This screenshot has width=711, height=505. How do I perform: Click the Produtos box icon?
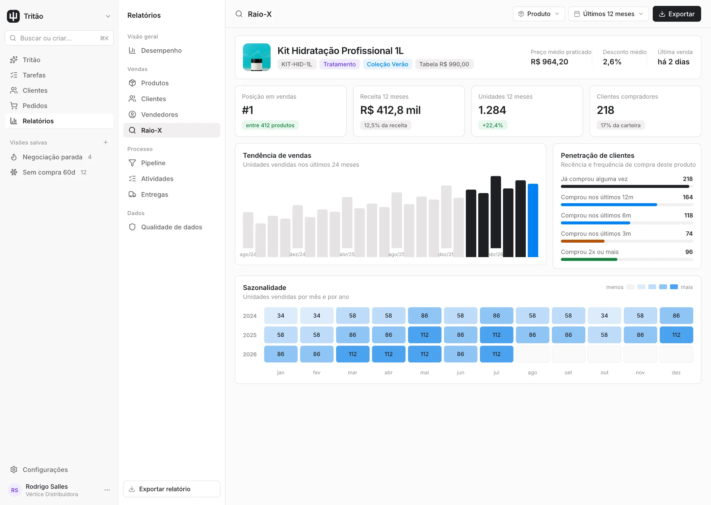pyautogui.click(x=132, y=83)
